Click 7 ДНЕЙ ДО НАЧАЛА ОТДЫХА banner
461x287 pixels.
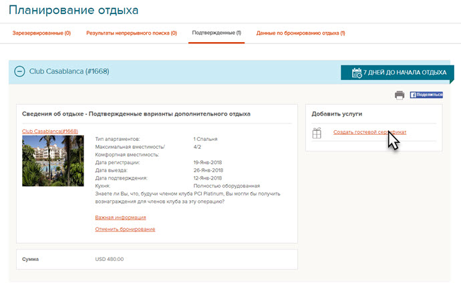pos(398,73)
